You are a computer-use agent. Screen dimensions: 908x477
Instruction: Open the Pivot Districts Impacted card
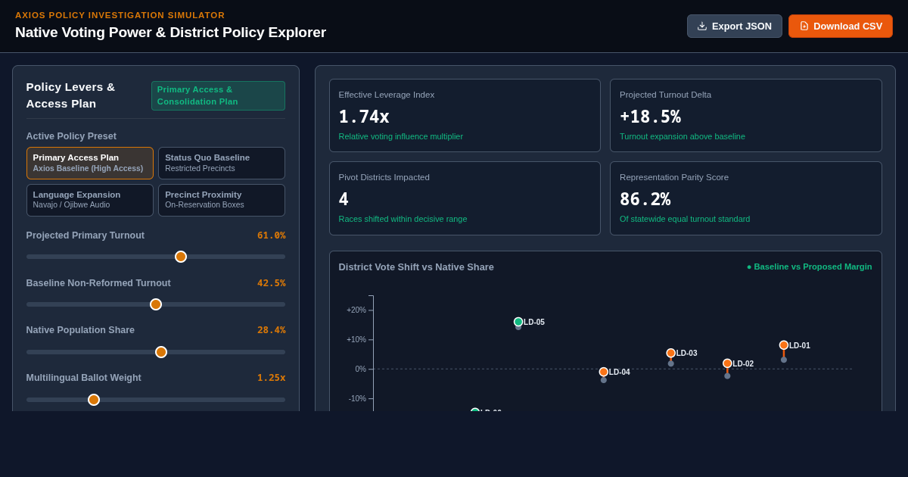[x=465, y=198]
